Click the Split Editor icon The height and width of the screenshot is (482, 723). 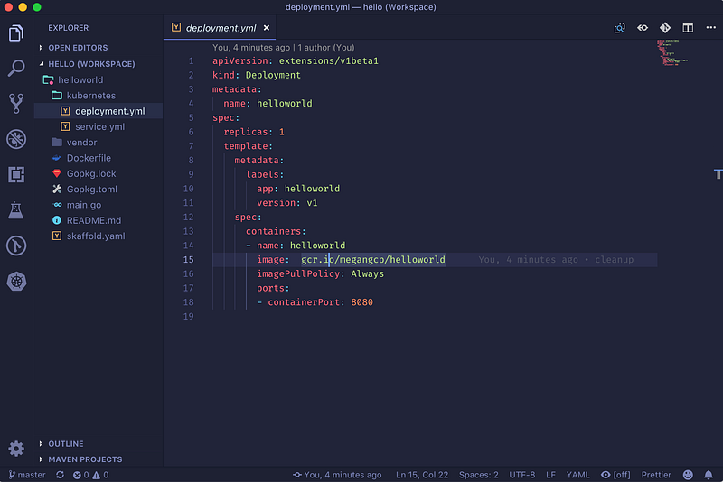click(688, 28)
